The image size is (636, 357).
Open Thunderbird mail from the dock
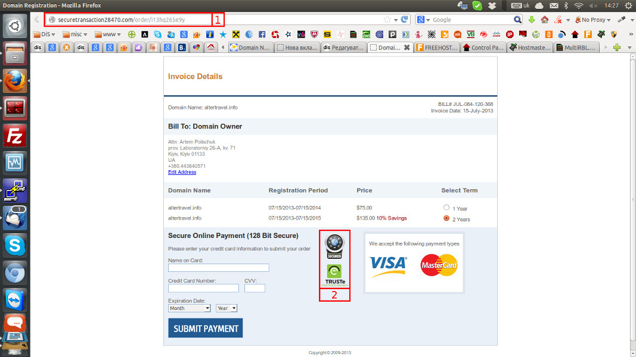tap(15, 218)
